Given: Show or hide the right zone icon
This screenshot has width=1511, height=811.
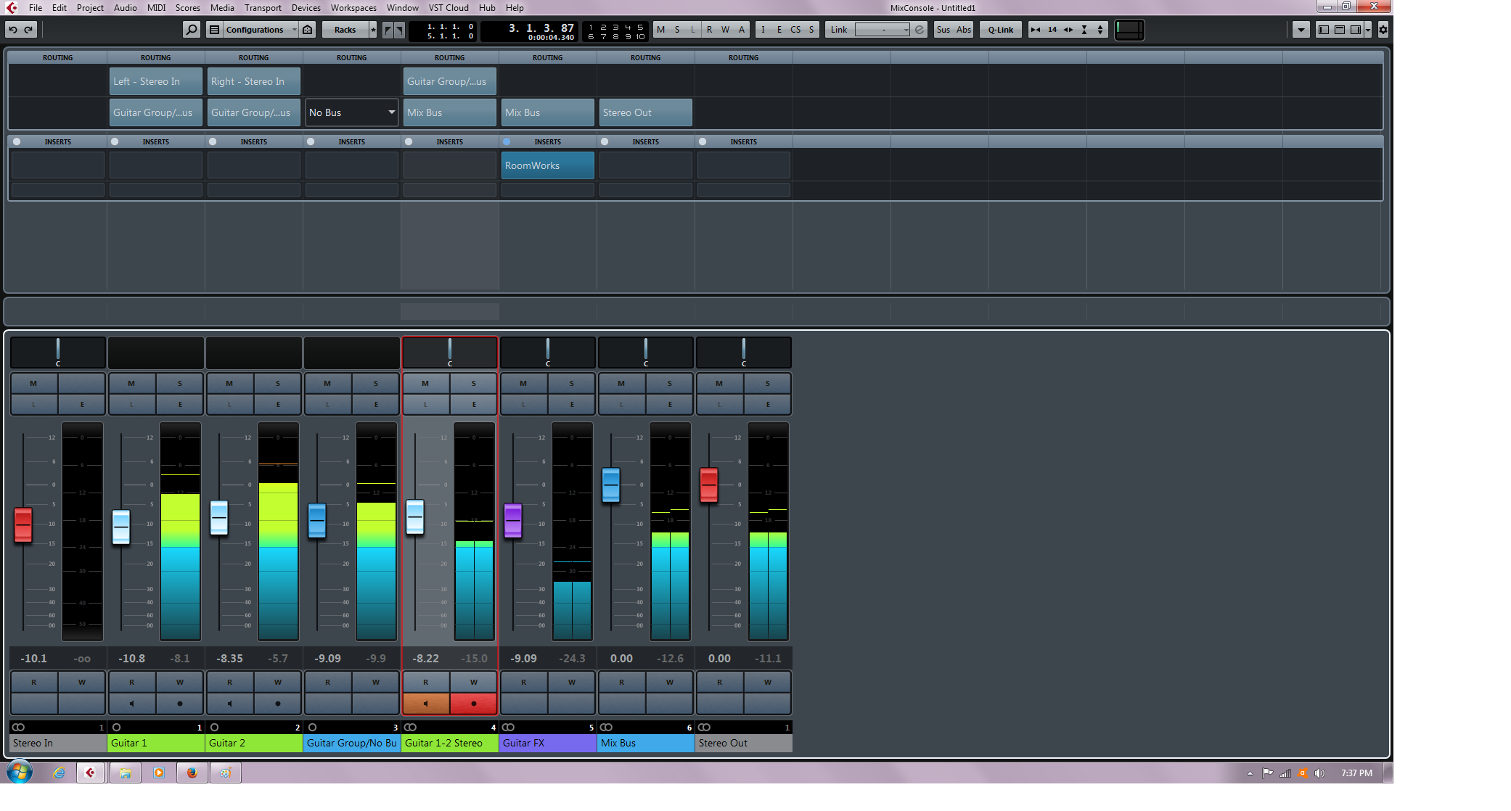Looking at the screenshot, I should 1355,30.
